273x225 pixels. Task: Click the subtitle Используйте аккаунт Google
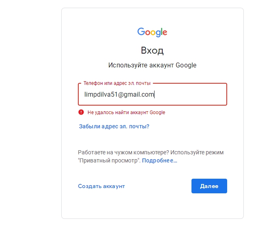152,65
